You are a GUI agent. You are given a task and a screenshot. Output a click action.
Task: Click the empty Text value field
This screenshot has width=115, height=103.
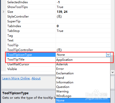click(83, 40)
